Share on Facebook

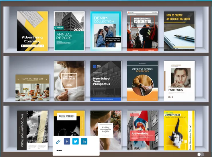(67, 141)
